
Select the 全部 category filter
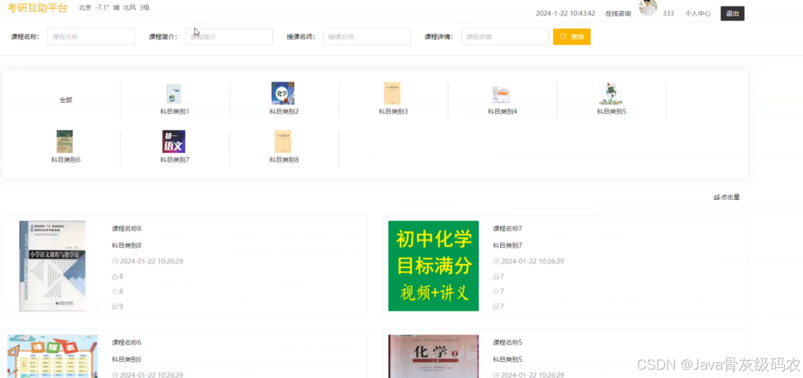[x=65, y=100]
